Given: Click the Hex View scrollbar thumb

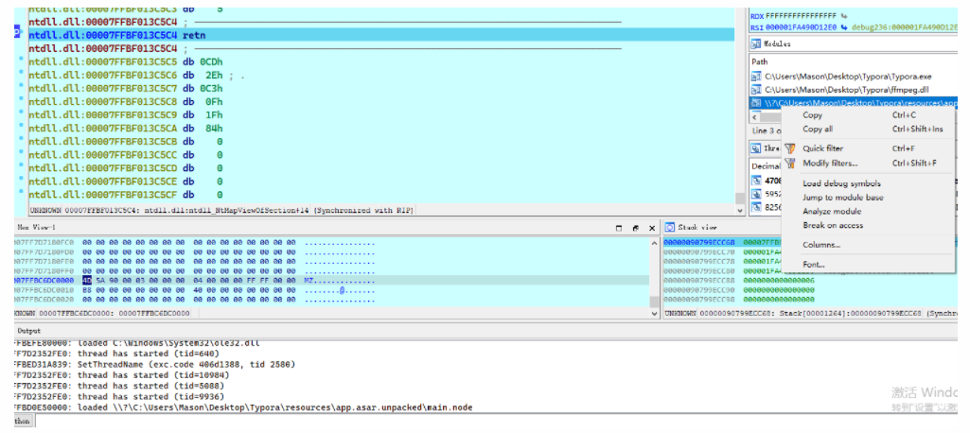Looking at the screenshot, I should pyautogui.click(x=655, y=302).
